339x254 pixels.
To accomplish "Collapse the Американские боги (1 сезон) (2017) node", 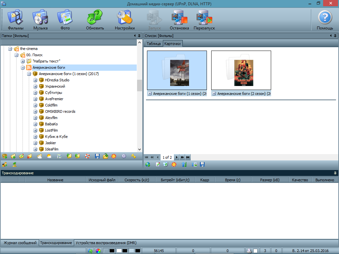I will tap(29, 74).
